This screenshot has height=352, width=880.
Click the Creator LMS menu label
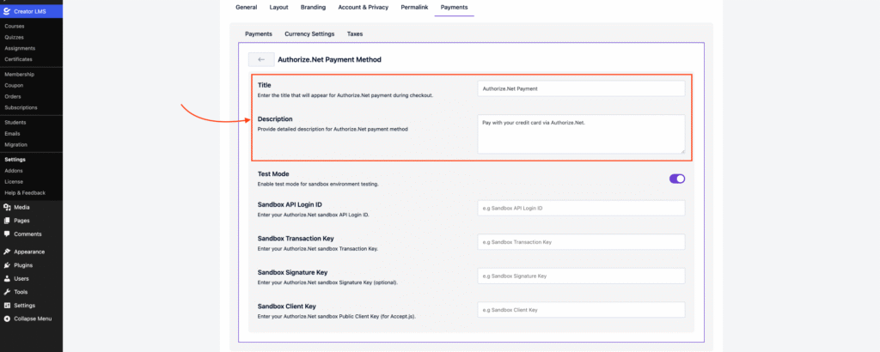click(30, 11)
